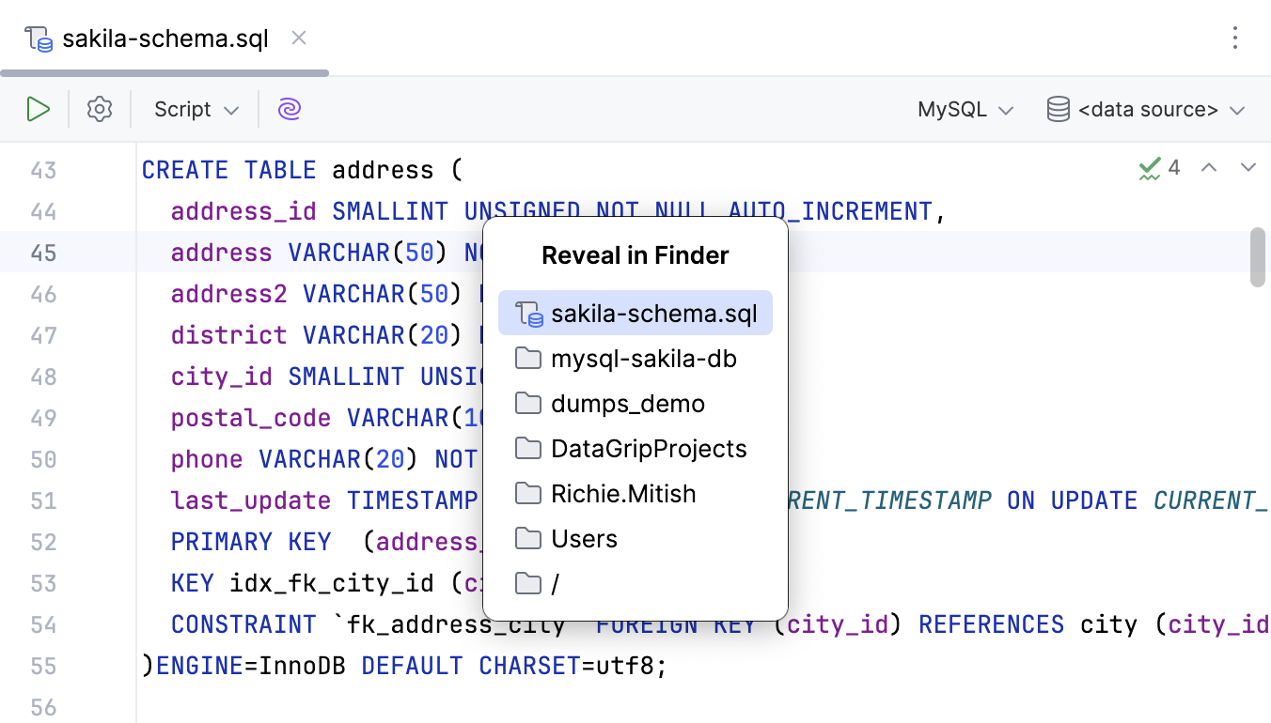Reveal the mysql-sakila-db folder in Finder
Image resolution: width=1271 pixels, height=723 pixels.
pos(643,358)
